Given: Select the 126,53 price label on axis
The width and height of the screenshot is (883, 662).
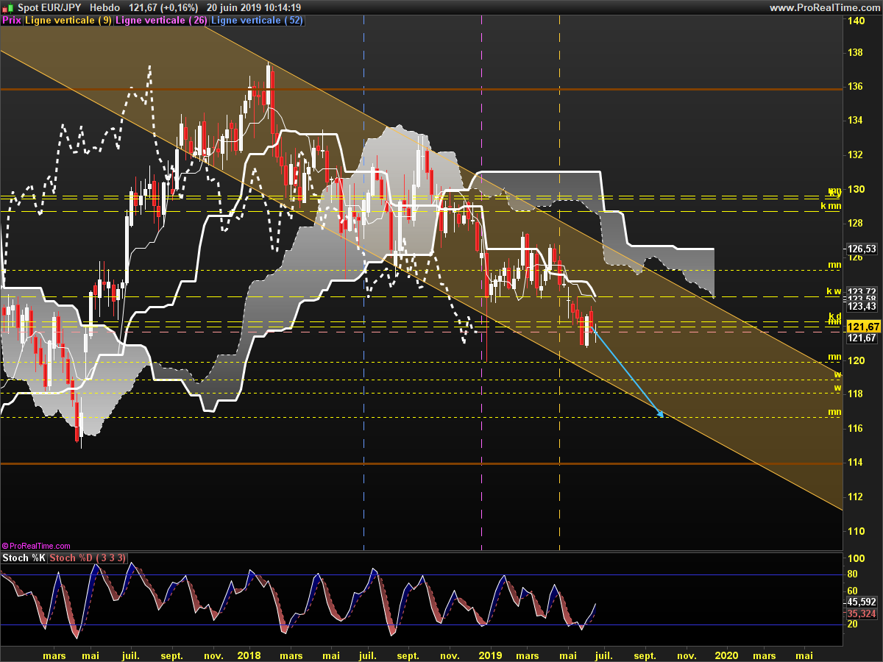Looking at the screenshot, I should (x=862, y=249).
